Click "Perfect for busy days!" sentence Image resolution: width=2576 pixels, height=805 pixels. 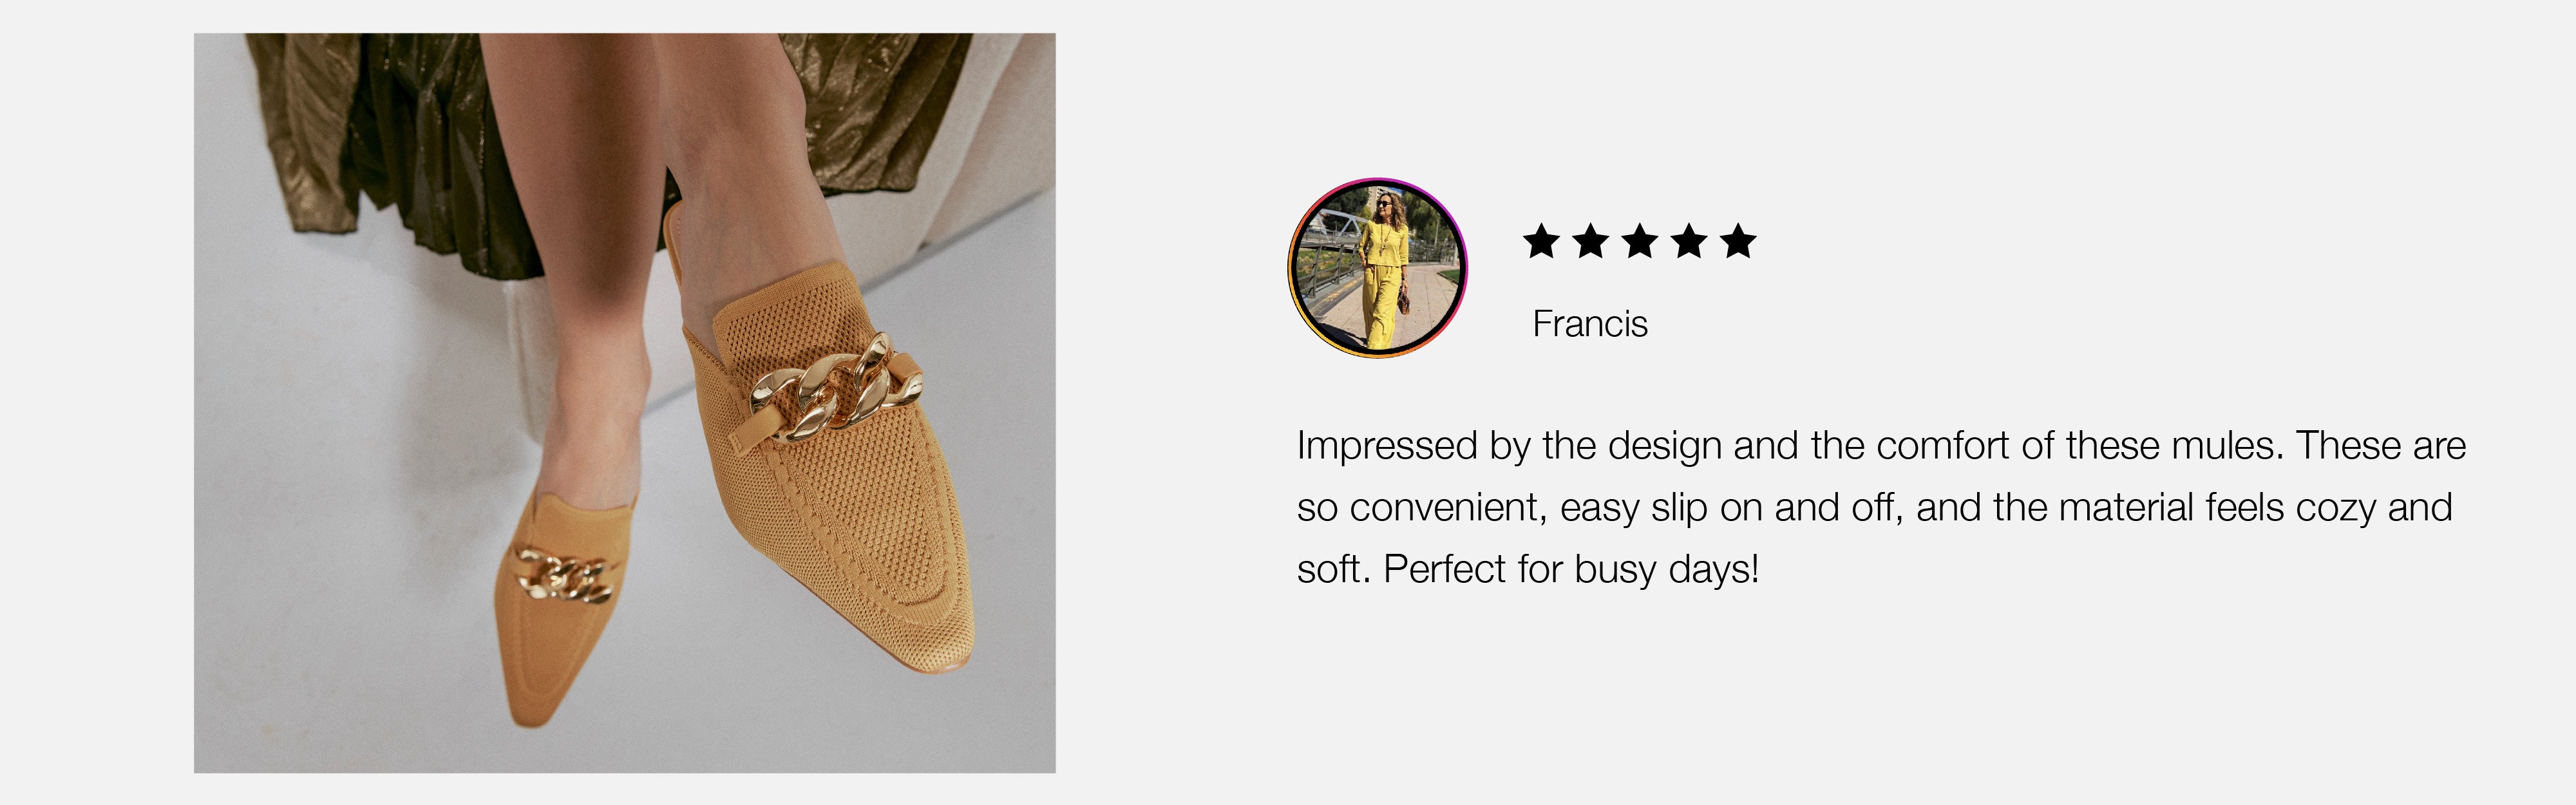(x=1571, y=570)
